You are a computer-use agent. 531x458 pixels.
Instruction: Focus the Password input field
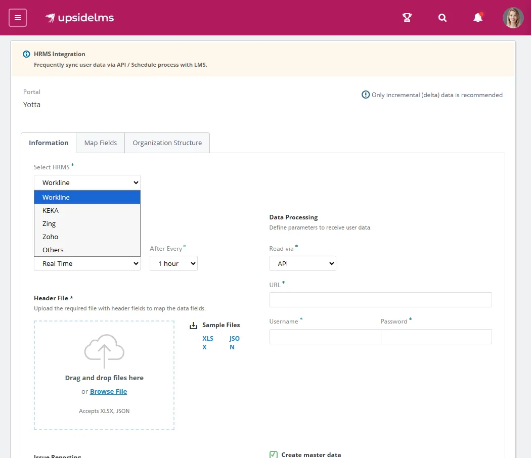point(436,337)
